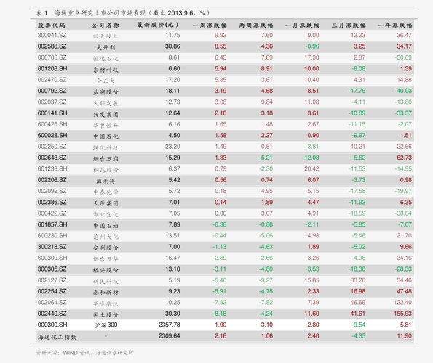Click the 公司名称 column header
433x363 pixels.
click(106, 25)
